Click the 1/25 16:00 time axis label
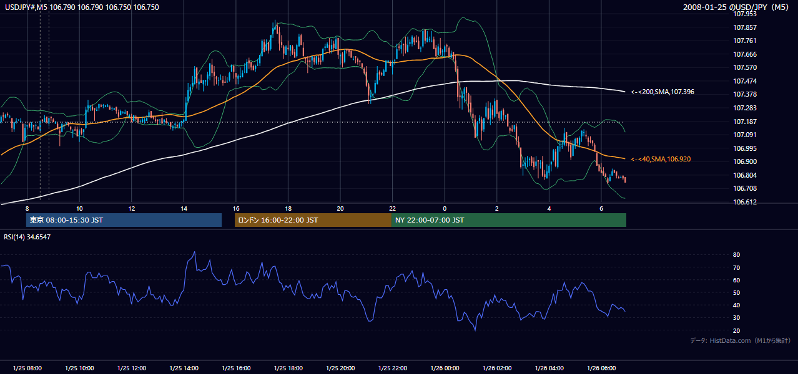The height and width of the screenshot is (374, 798). tap(235, 368)
